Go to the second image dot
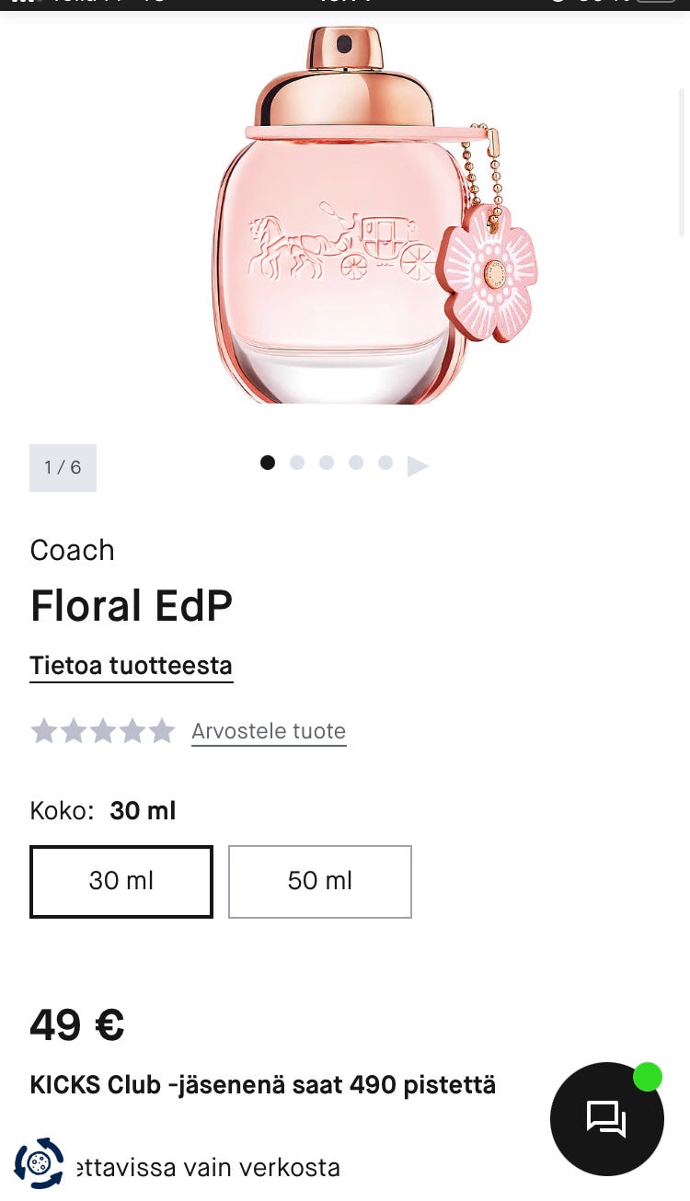Viewport: 690px width, 1201px height. click(x=297, y=463)
